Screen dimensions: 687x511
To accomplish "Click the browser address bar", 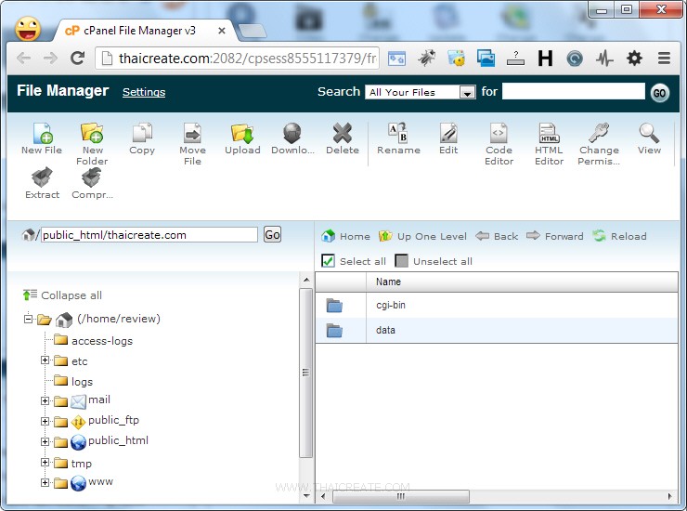I will point(237,58).
